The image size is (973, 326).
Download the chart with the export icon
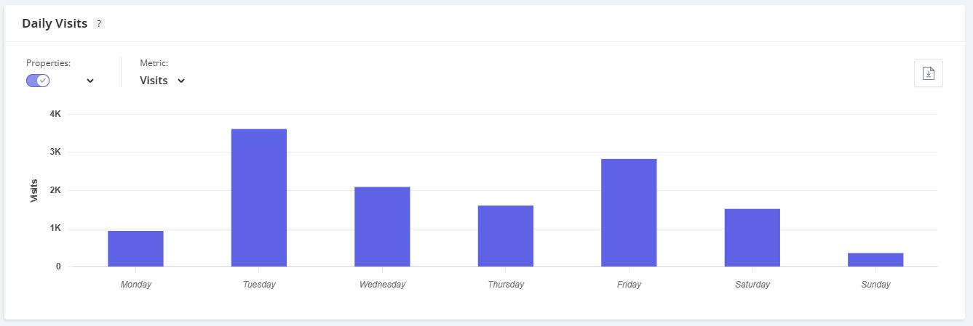(x=928, y=73)
